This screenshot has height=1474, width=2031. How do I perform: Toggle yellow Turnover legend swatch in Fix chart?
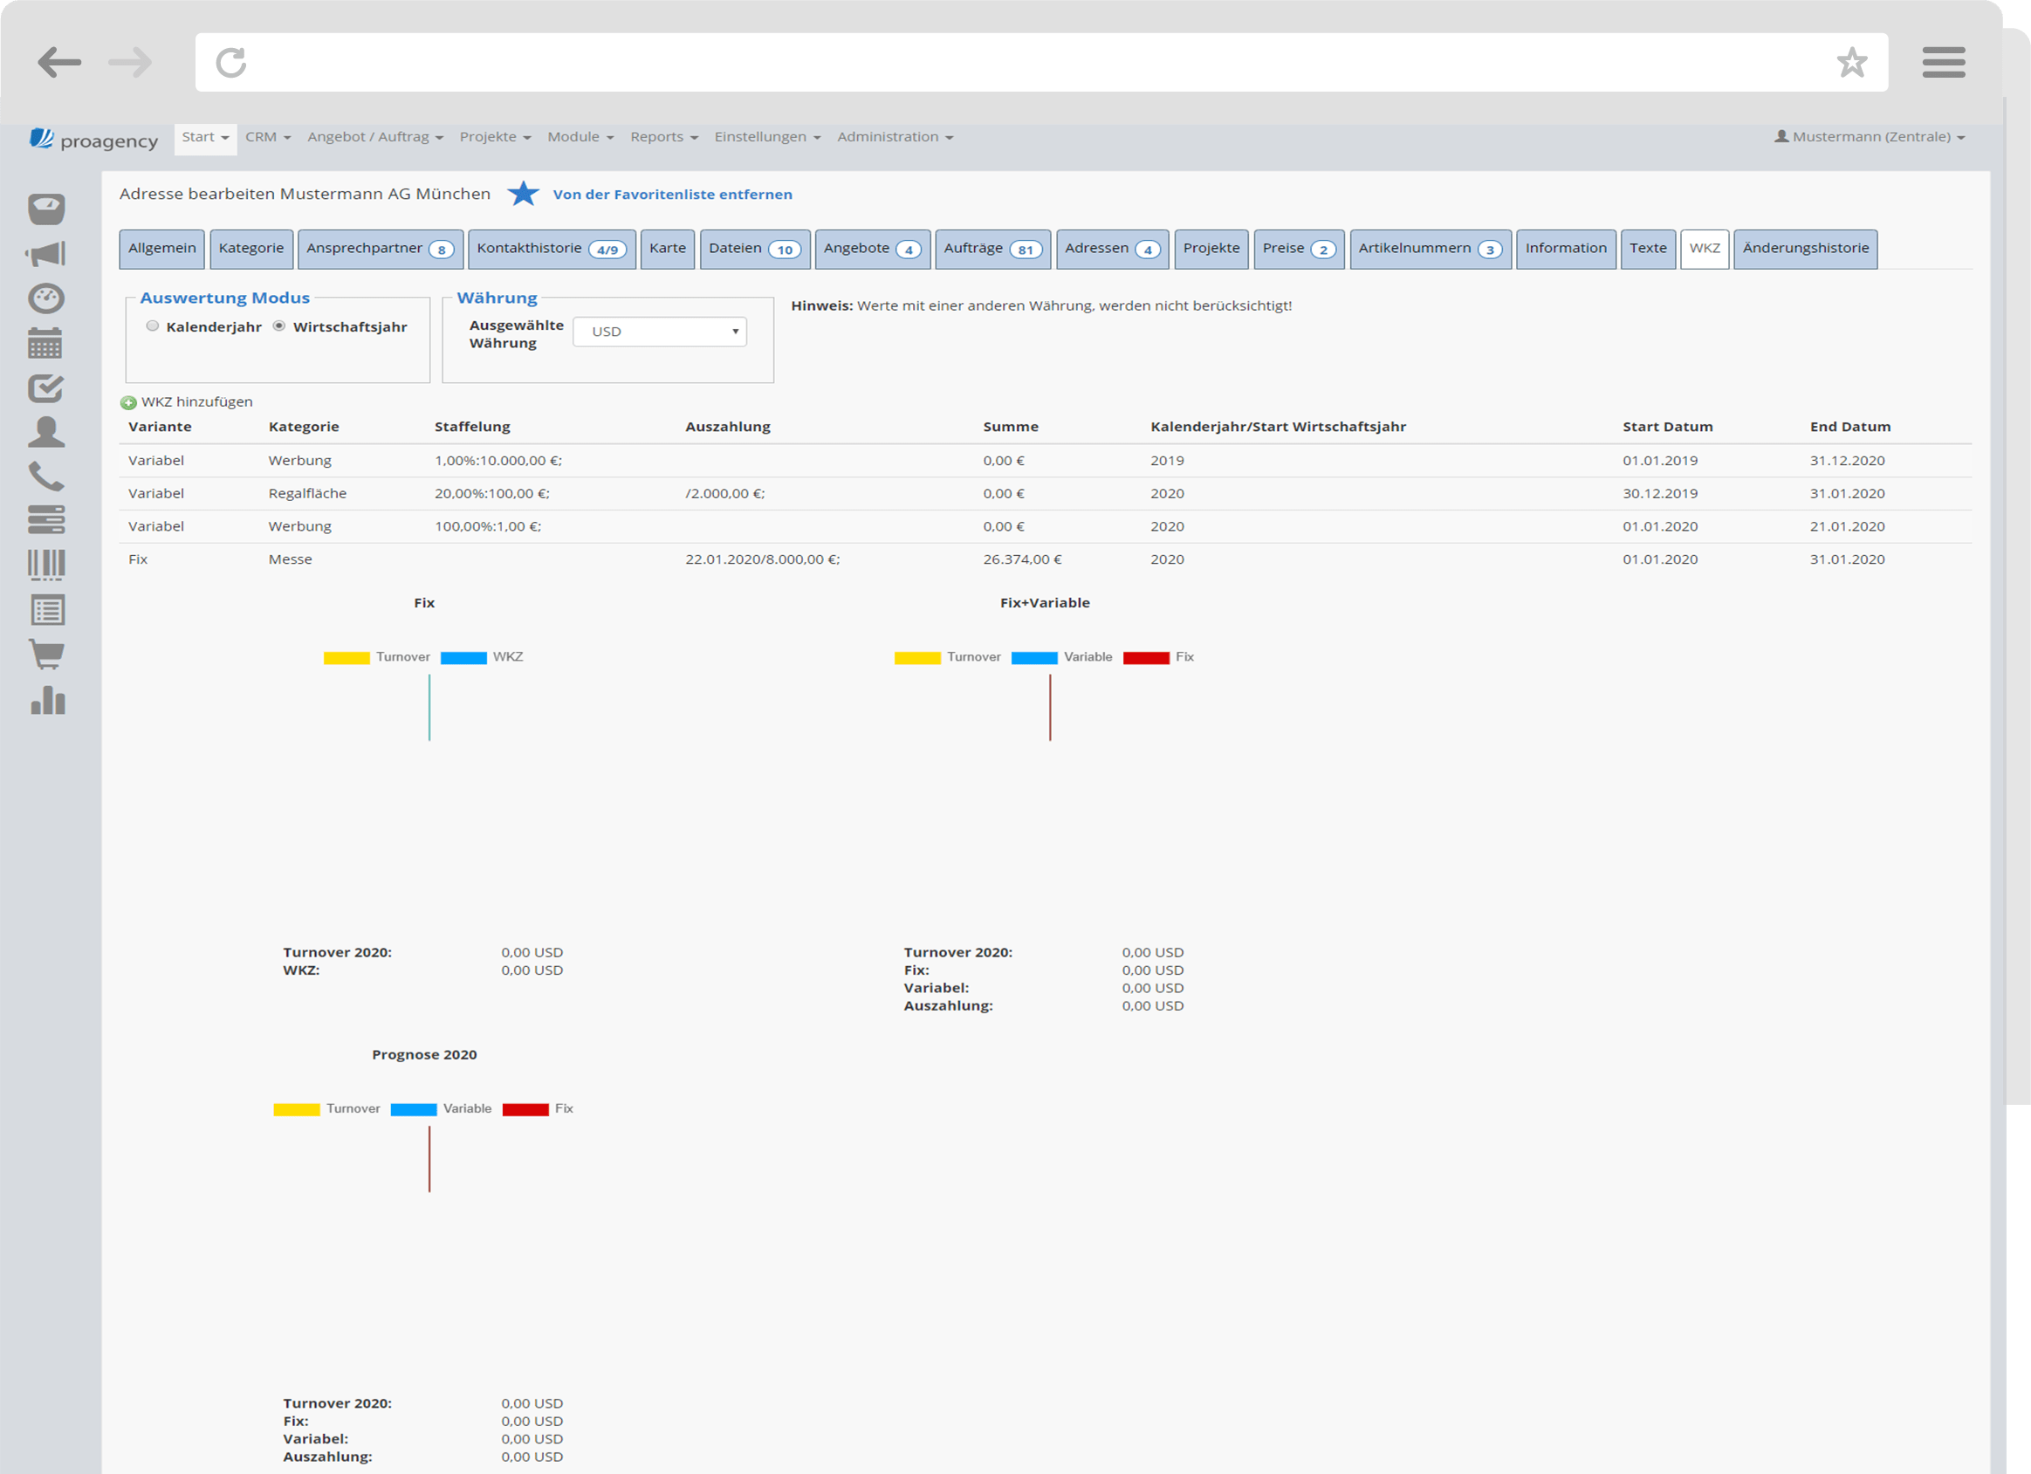(x=347, y=658)
